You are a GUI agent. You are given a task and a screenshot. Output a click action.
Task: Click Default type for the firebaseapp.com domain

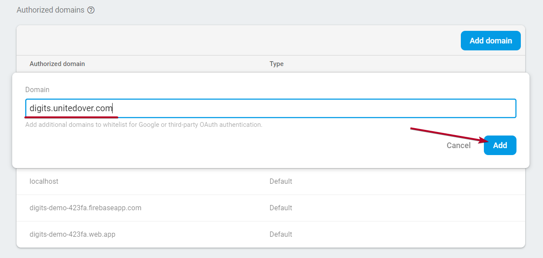[x=281, y=208]
